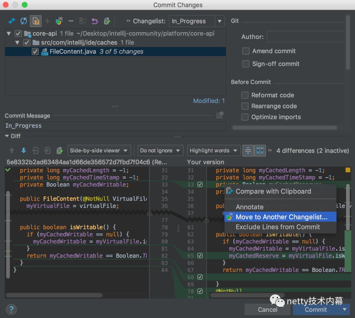Expand more diff toolbar options chevron
Viewport: 355px width, 318px height.
(x=270, y=150)
